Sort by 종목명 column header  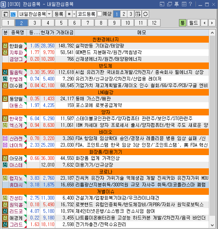click(18, 33)
